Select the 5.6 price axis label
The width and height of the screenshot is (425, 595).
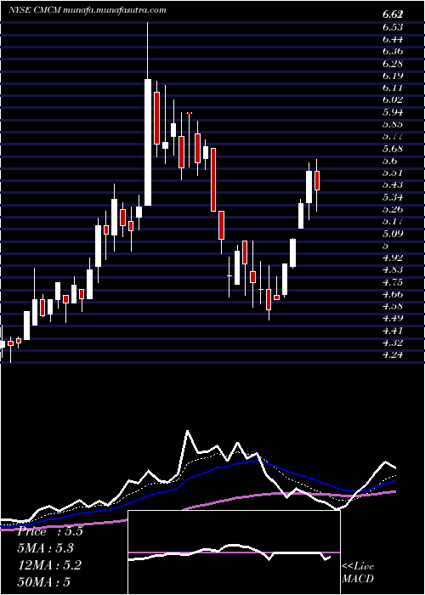tap(390, 161)
